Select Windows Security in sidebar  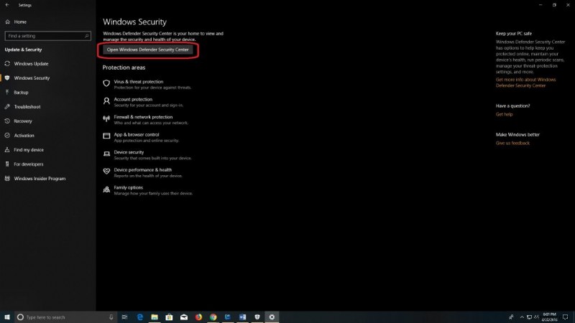[27, 78]
